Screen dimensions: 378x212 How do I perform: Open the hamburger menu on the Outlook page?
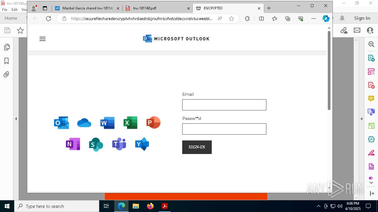coord(43,39)
